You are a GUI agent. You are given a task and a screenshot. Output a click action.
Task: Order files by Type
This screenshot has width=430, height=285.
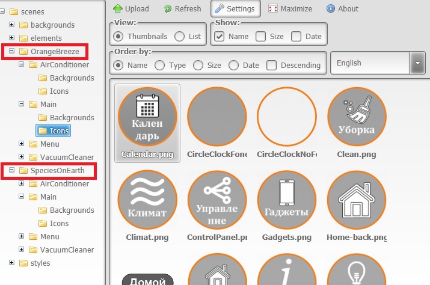click(160, 65)
